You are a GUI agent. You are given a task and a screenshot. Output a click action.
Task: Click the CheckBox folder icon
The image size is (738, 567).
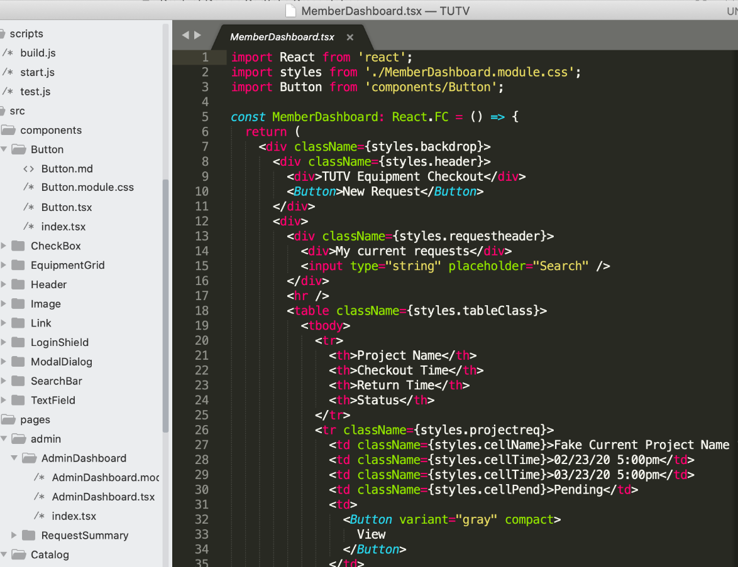point(18,246)
